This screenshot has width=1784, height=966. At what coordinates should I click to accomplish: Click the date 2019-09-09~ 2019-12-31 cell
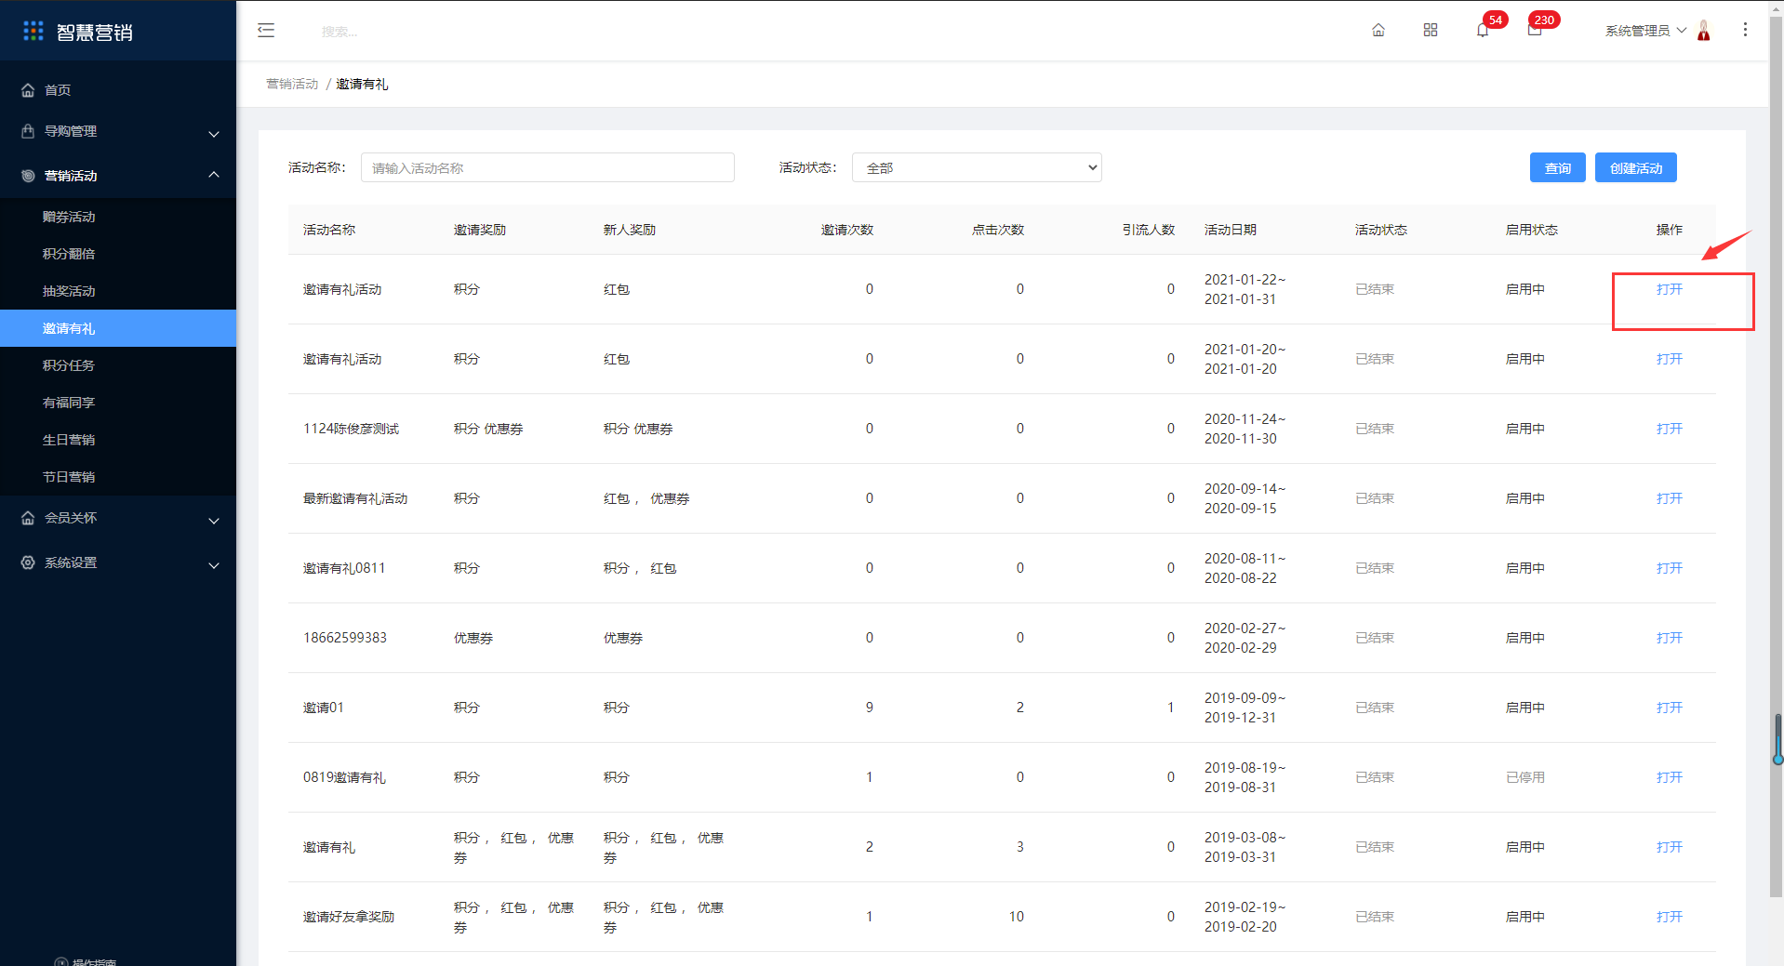pos(1245,708)
